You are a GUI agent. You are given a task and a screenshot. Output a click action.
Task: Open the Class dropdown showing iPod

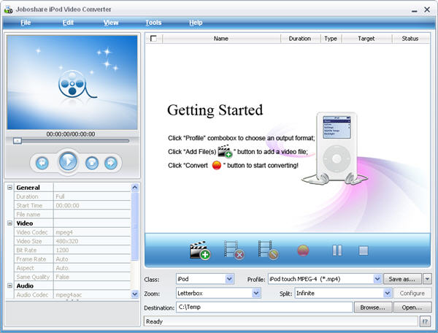point(229,279)
